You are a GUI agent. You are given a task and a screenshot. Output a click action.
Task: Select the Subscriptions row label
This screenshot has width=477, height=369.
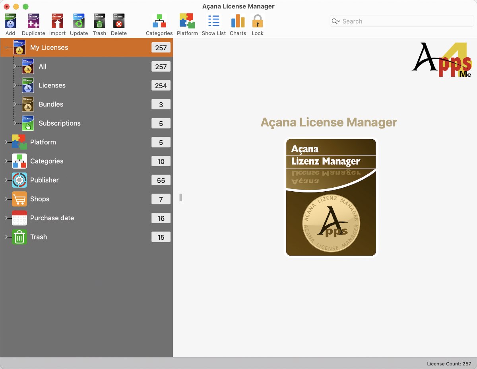coord(60,123)
